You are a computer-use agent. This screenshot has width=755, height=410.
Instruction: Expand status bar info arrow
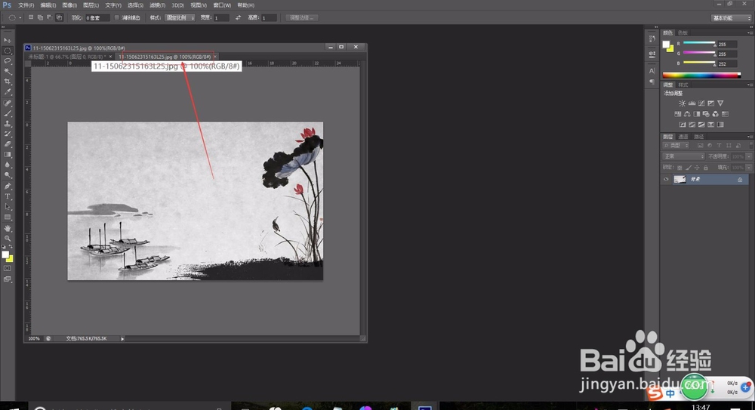pos(122,339)
